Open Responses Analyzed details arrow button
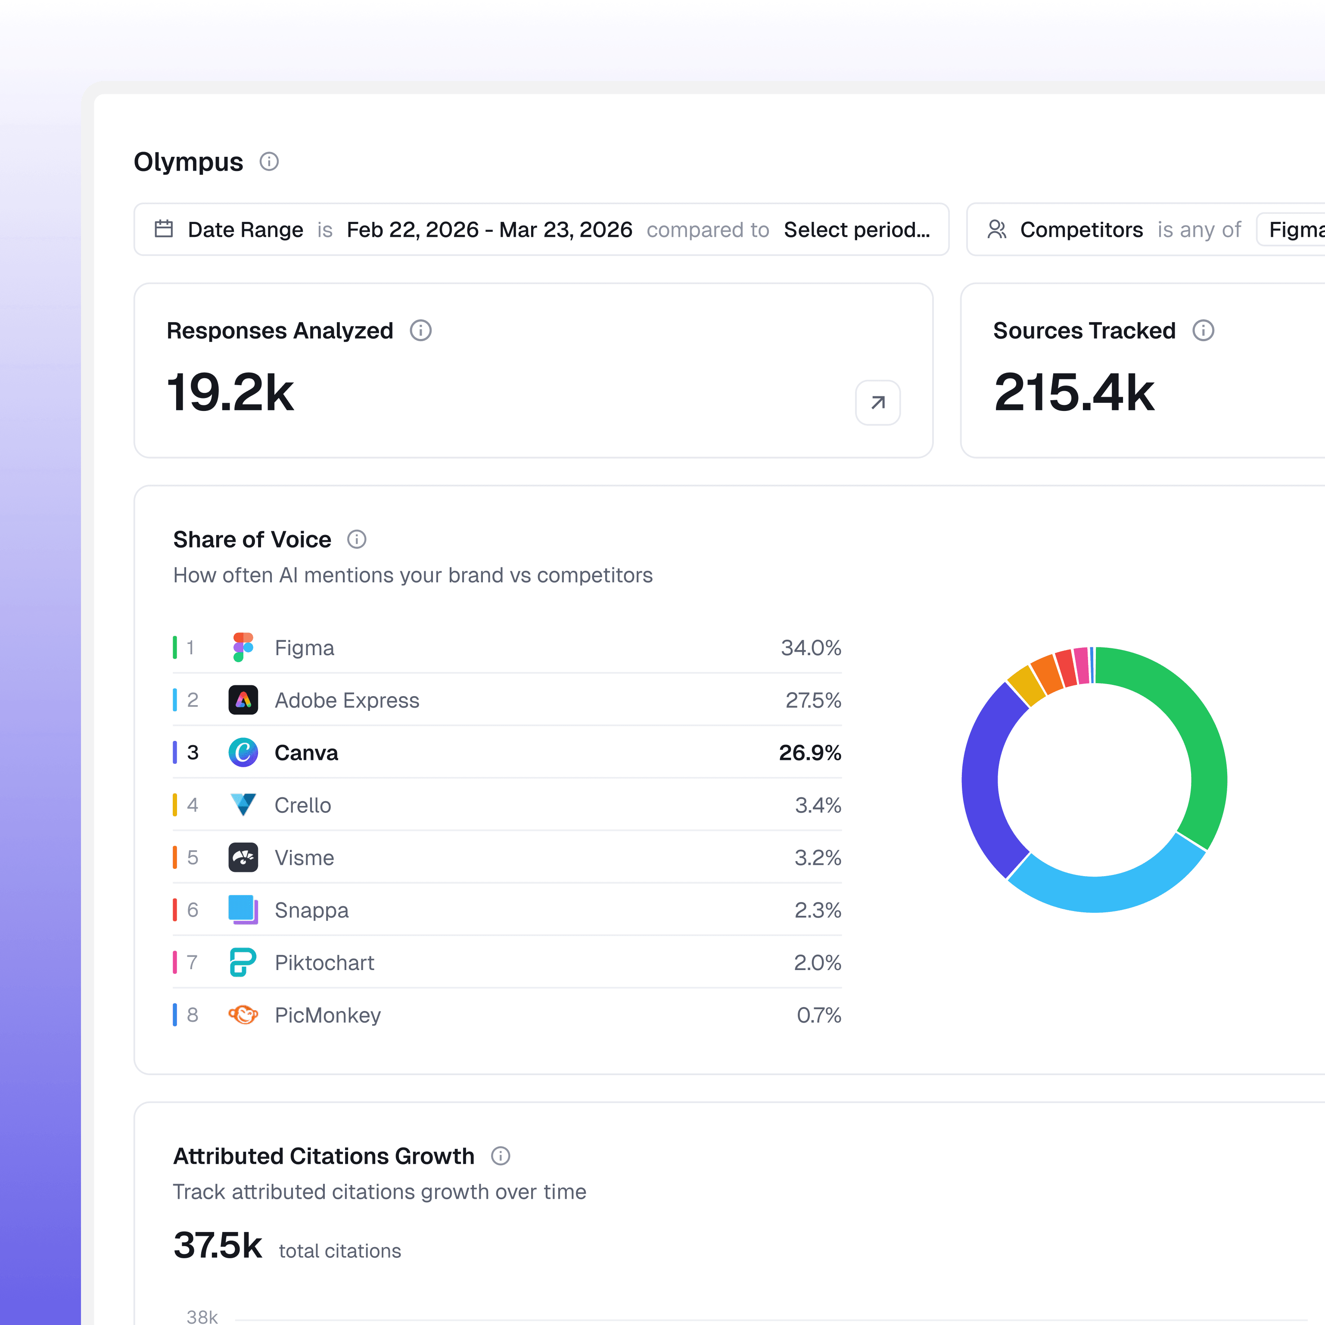The image size is (1325, 1325). [878, 403]
